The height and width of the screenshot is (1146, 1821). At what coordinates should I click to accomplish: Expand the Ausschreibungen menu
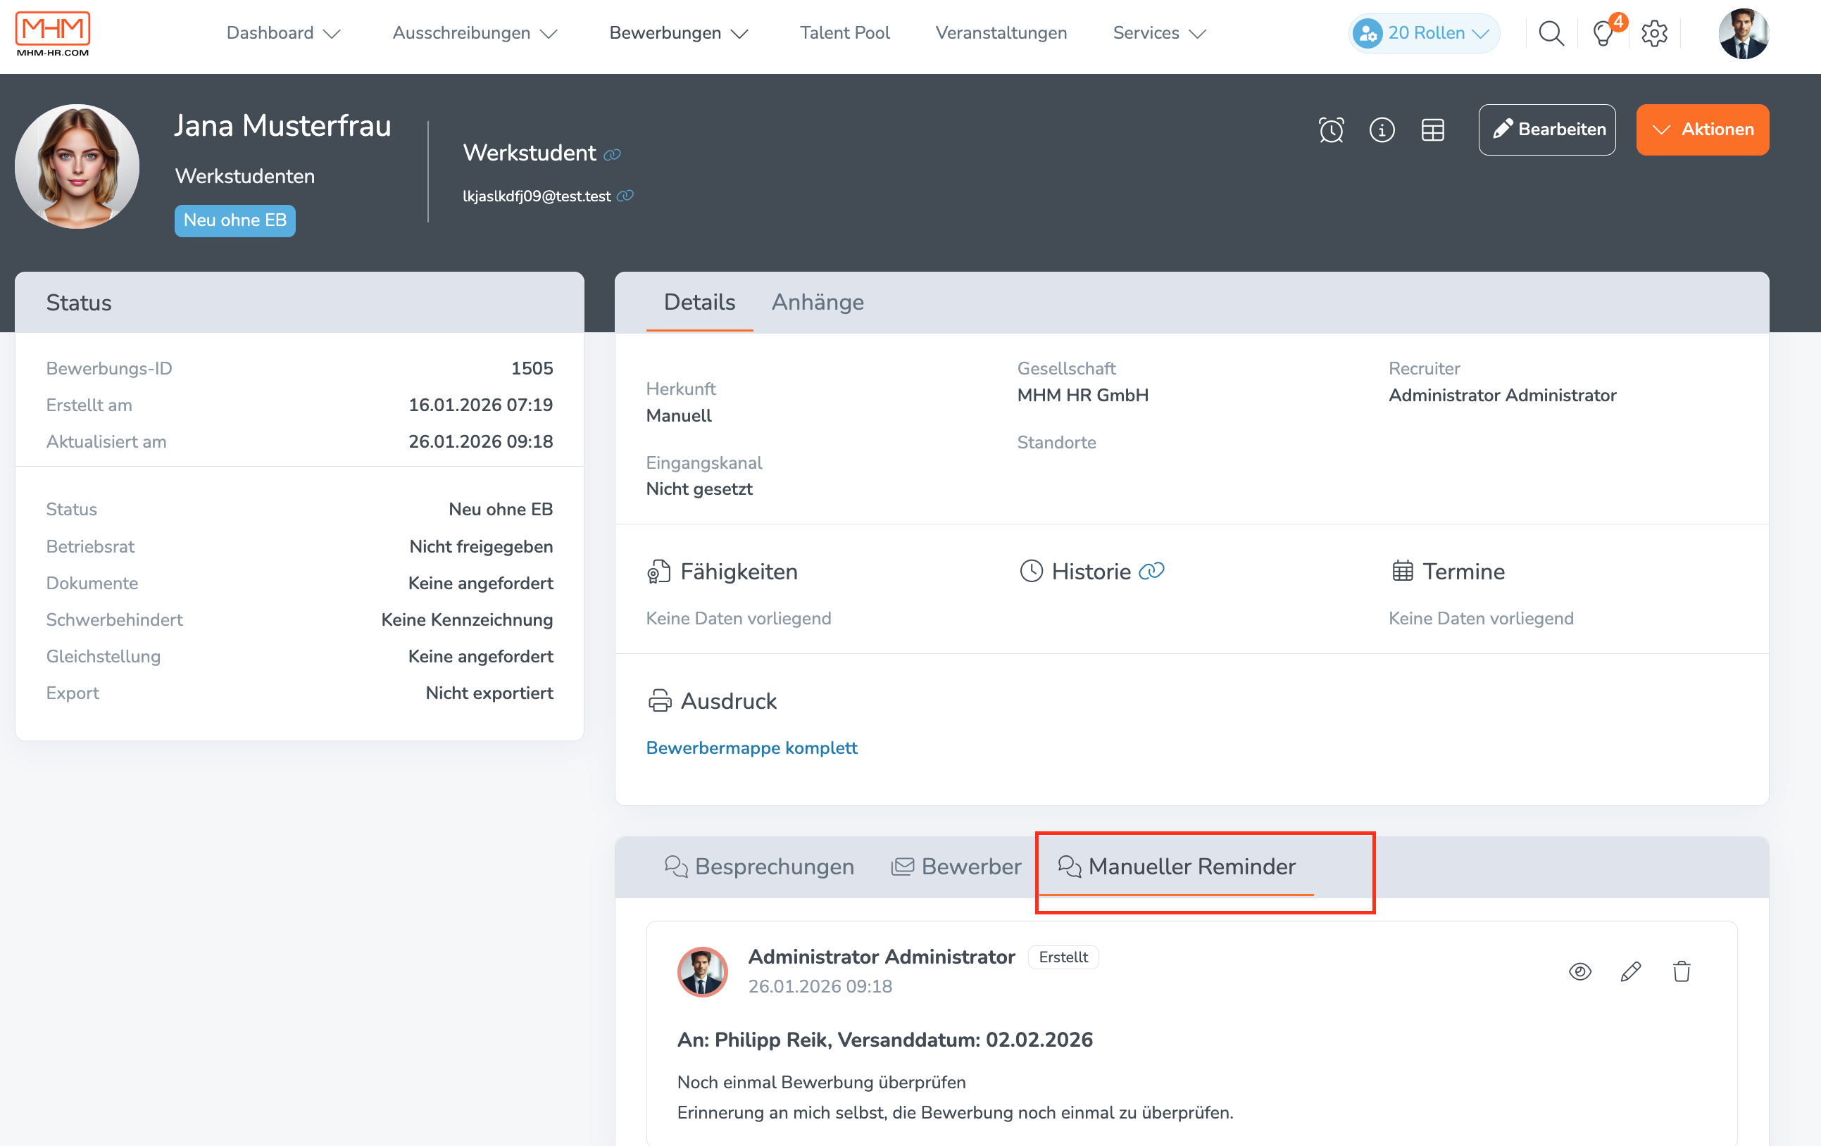click(x=474, y=33)
